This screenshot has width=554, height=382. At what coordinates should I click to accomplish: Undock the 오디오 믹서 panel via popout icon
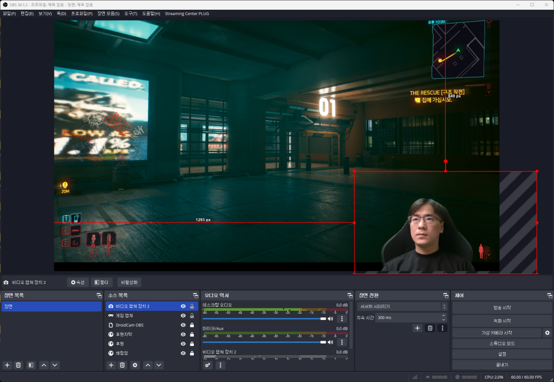pyautogui.click(x=350, y=295)
